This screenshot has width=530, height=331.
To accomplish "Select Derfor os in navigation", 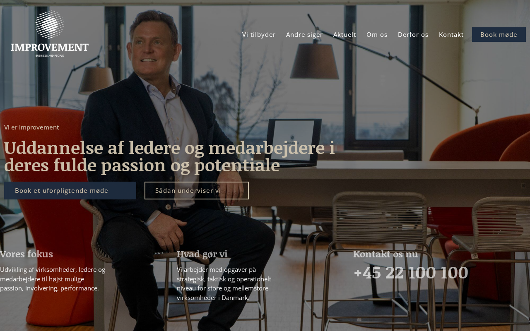I will [413, 34].
